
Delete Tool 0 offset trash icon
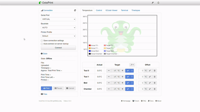(154, 71)
